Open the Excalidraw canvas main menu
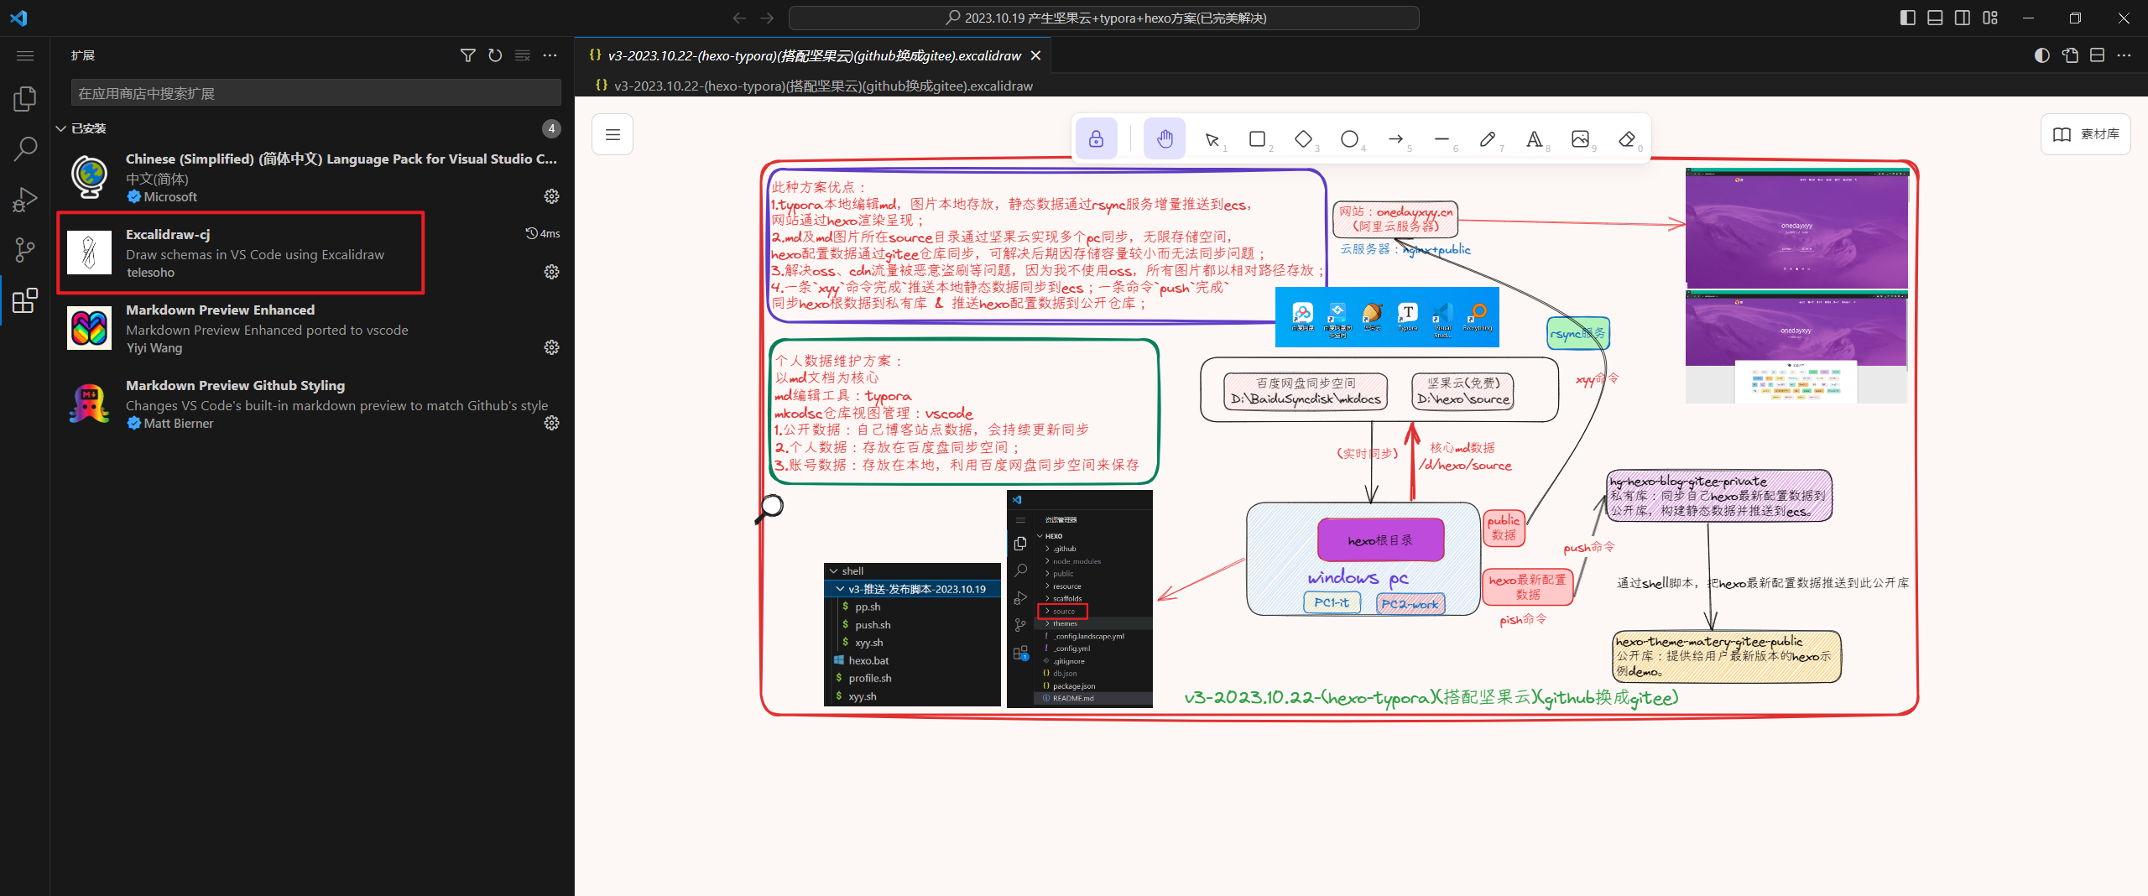Image resolution: width=2148 pixels, height=896 pixels. (x=613, y=134)
